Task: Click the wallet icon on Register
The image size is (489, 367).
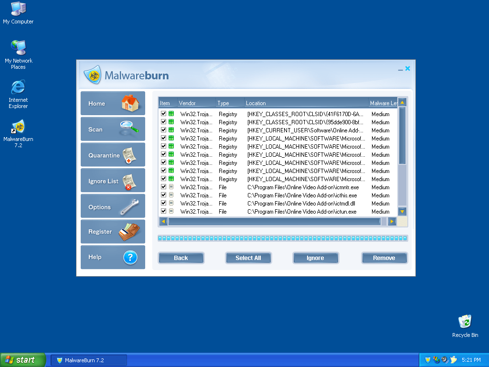Action: tap(129, 232)
